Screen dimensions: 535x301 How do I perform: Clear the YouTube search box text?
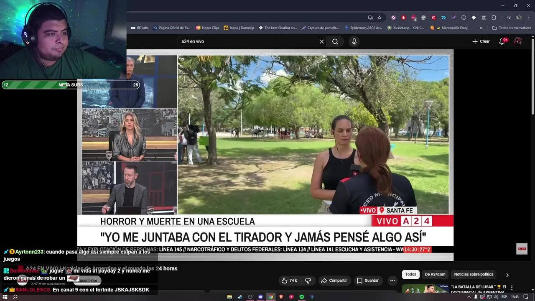(322, 41)
